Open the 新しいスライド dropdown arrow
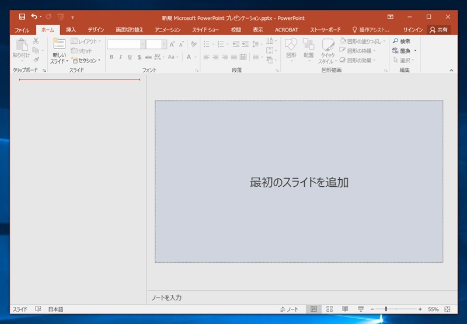Image resolution: width=467 pixels, height=324 pixels. click(67, 61)
